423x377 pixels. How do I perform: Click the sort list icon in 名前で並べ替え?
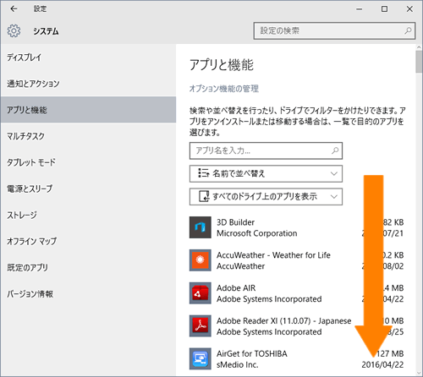tap(203, 173)
